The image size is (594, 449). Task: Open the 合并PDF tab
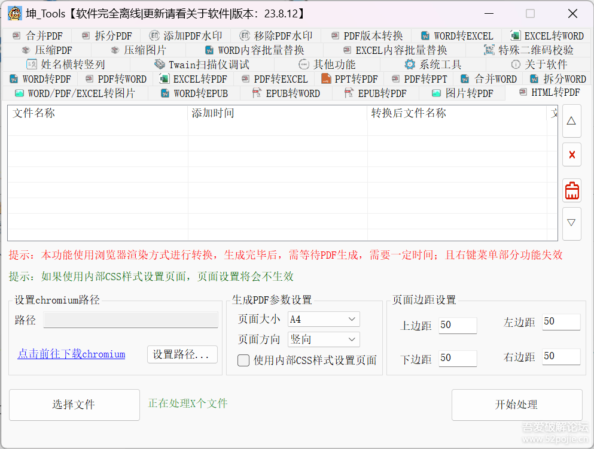pos(37,36)
